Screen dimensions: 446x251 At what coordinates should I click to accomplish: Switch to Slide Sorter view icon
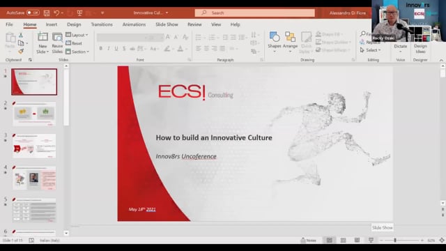[344, 241]
